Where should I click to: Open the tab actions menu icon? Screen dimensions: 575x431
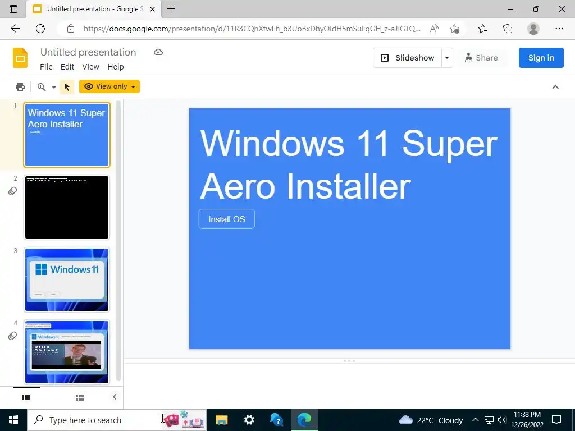point(13,9)
